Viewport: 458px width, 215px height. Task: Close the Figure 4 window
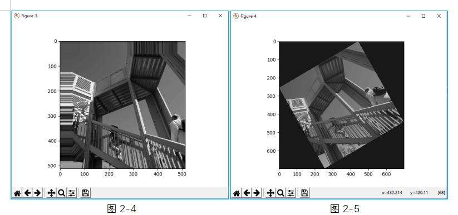[439, 16]
